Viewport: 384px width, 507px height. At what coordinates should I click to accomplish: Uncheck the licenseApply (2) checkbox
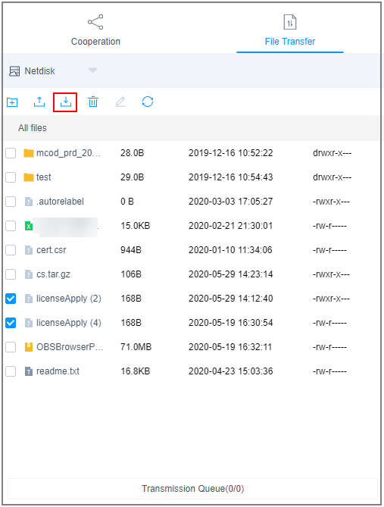11,299
